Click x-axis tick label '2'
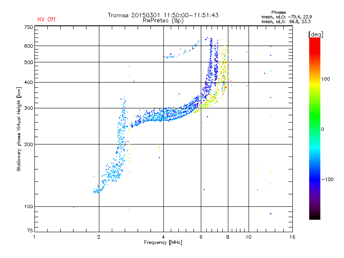344x258 pixels. pyautogui.click(x=99, y=237)
